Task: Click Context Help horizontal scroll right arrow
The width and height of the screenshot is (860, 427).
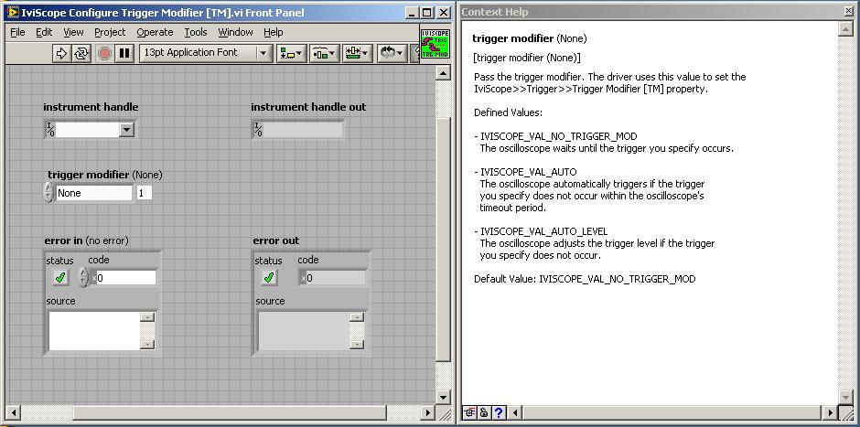Action: [x=832, y=412]
